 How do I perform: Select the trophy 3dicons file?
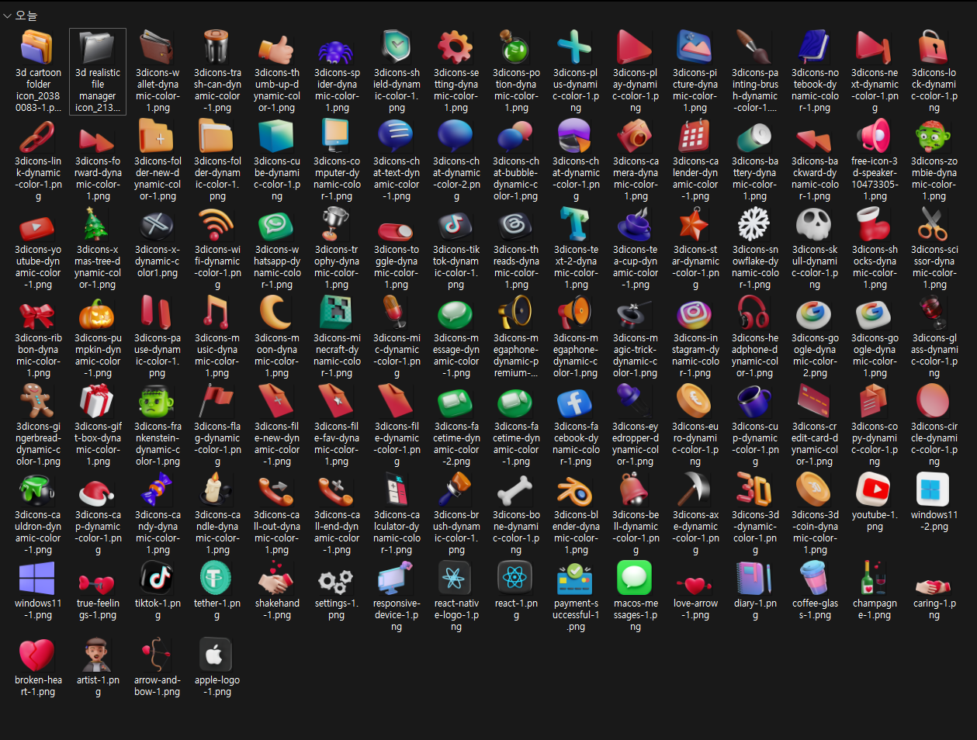337,248
